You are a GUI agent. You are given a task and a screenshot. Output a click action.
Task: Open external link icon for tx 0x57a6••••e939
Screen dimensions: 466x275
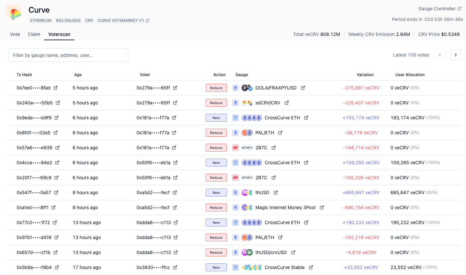pos(57,148)
